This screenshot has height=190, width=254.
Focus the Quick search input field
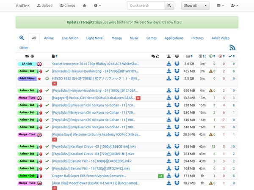146,5
